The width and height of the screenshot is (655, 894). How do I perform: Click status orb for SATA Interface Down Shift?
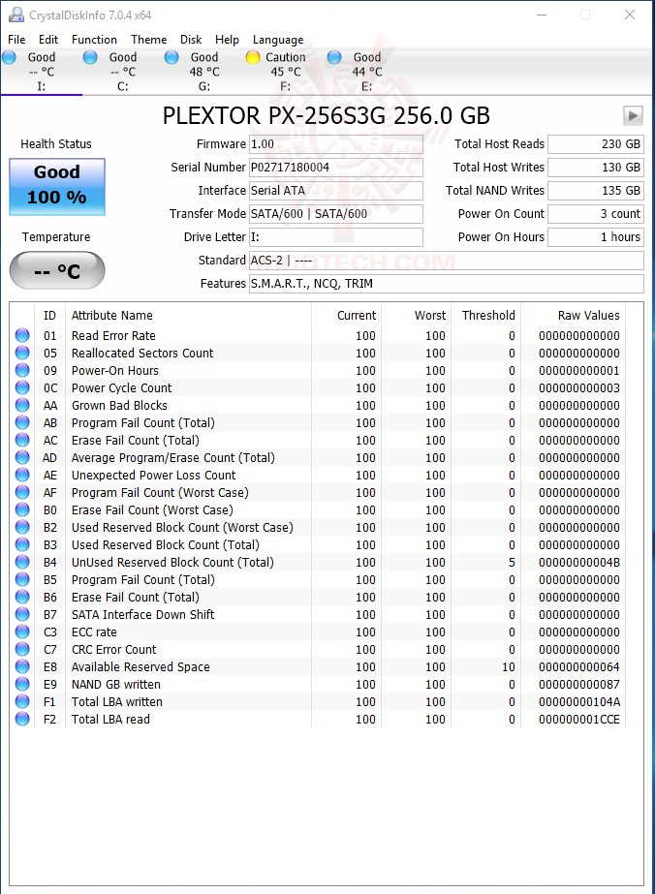(x=22, y=614)
